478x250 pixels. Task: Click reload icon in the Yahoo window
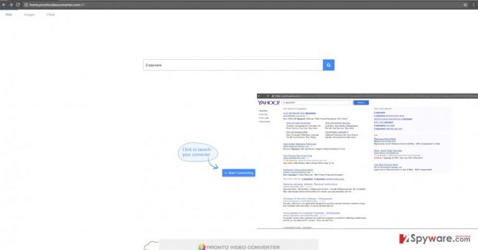pyautogui.click(x=268, y=96)
